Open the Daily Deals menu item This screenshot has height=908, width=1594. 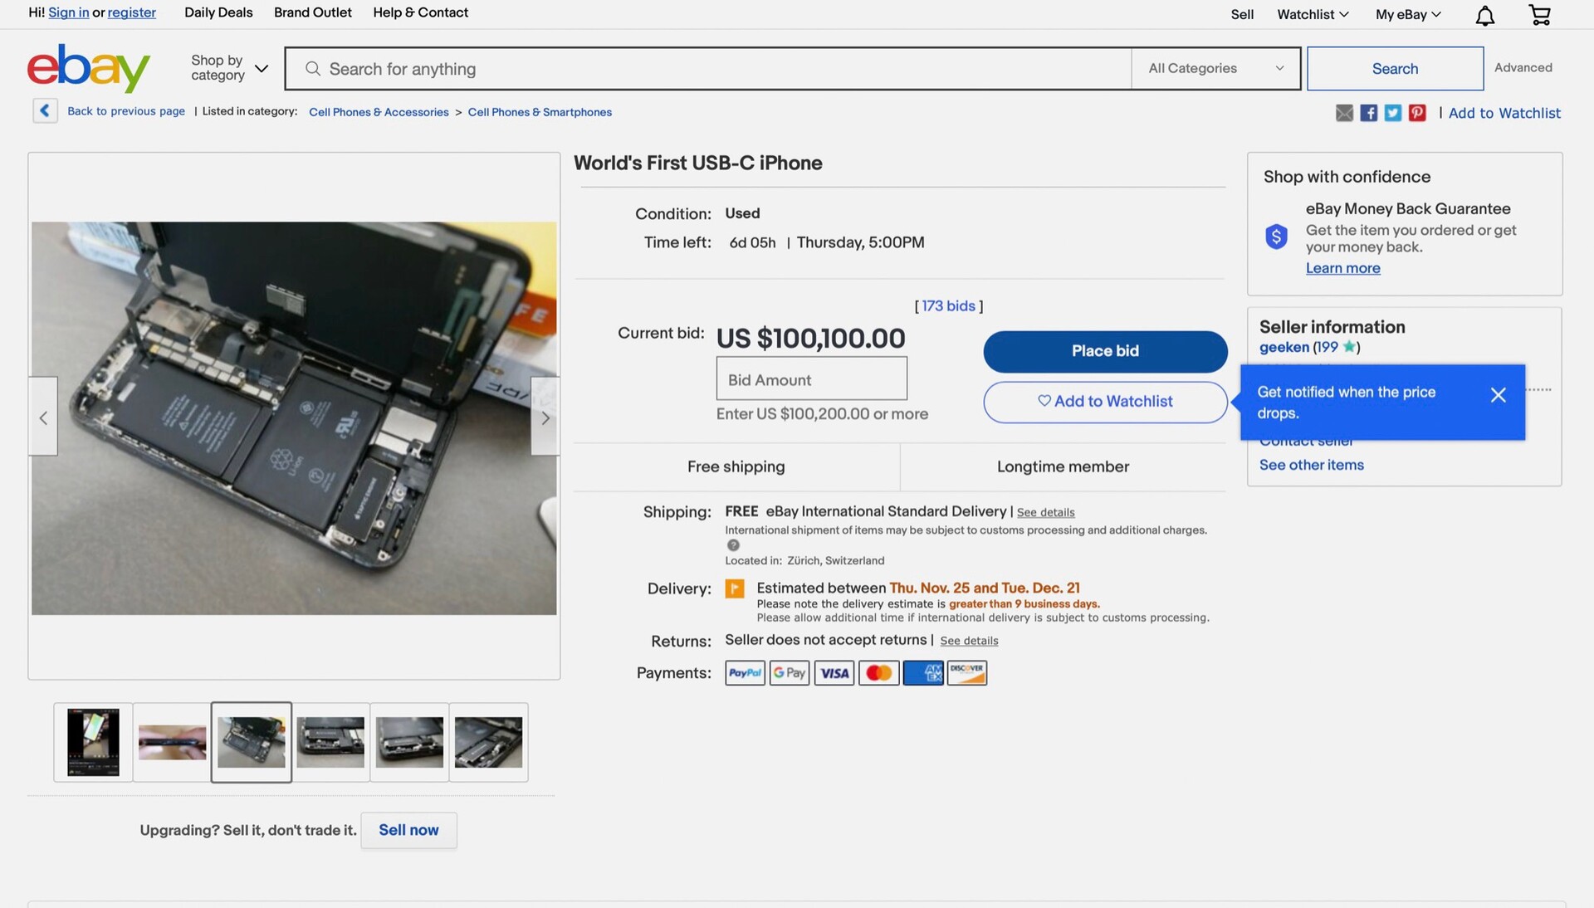coord(218,12)
